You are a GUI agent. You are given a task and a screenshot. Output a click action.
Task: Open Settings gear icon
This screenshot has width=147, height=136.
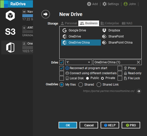(104, 4)
